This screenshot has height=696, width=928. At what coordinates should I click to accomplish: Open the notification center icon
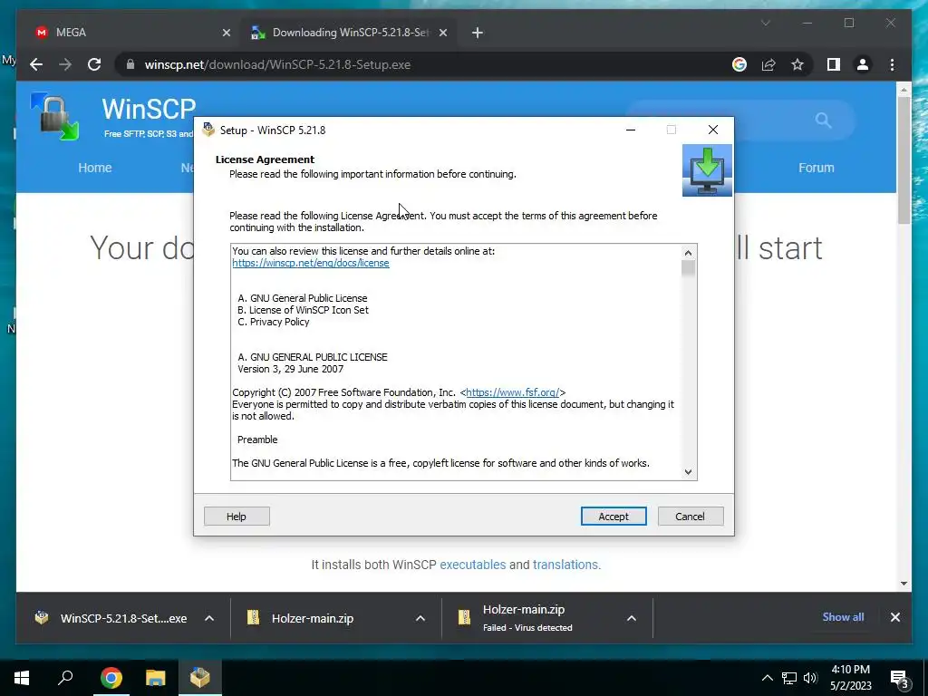898,679
